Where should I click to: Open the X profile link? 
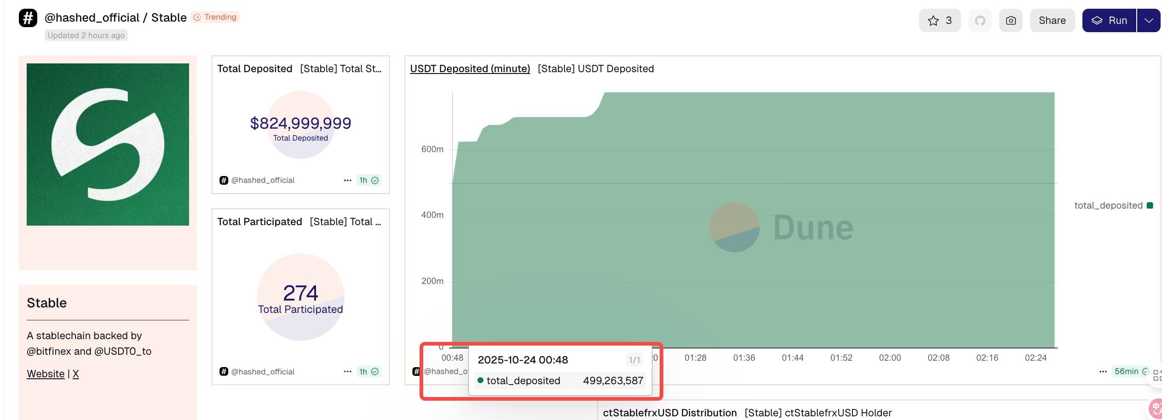[x=76, y=374]
